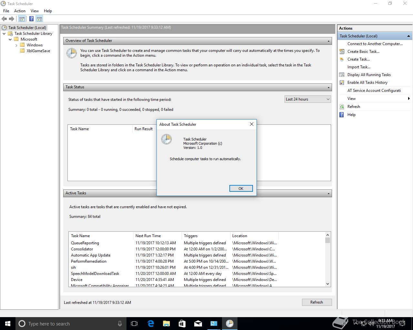The height and width of the screenshot is (330, 413).
Task: Open File Explorer from the taskbar
Action: click(166, 324)
